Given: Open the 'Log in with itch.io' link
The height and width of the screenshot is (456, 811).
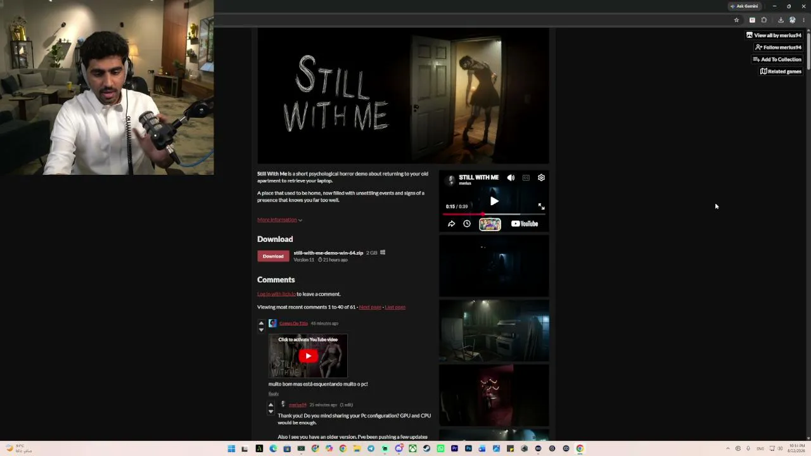Looking at the screenshot, I should click(x=276, y=294).
